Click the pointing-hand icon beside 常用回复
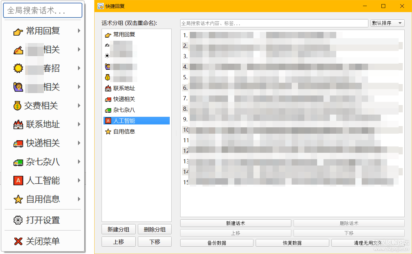412x254 pixels. click(18, 31)
